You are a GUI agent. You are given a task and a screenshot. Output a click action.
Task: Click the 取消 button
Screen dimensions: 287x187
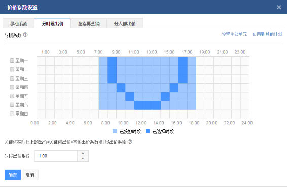point(30,175)
